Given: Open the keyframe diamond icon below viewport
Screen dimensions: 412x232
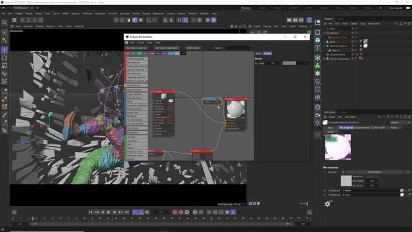Looking at the screenshot, I should [x=14, y=212].
